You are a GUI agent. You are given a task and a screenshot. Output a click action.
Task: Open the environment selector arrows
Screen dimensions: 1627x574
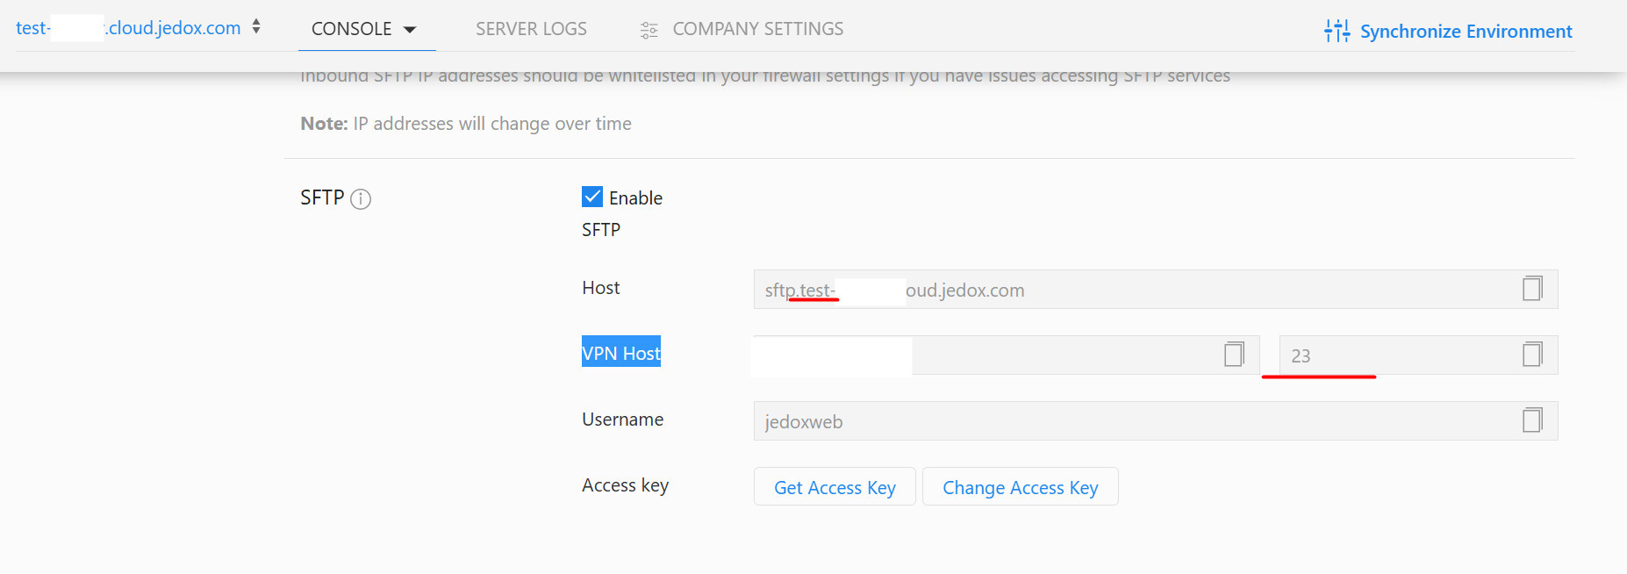tap(256, 27)
